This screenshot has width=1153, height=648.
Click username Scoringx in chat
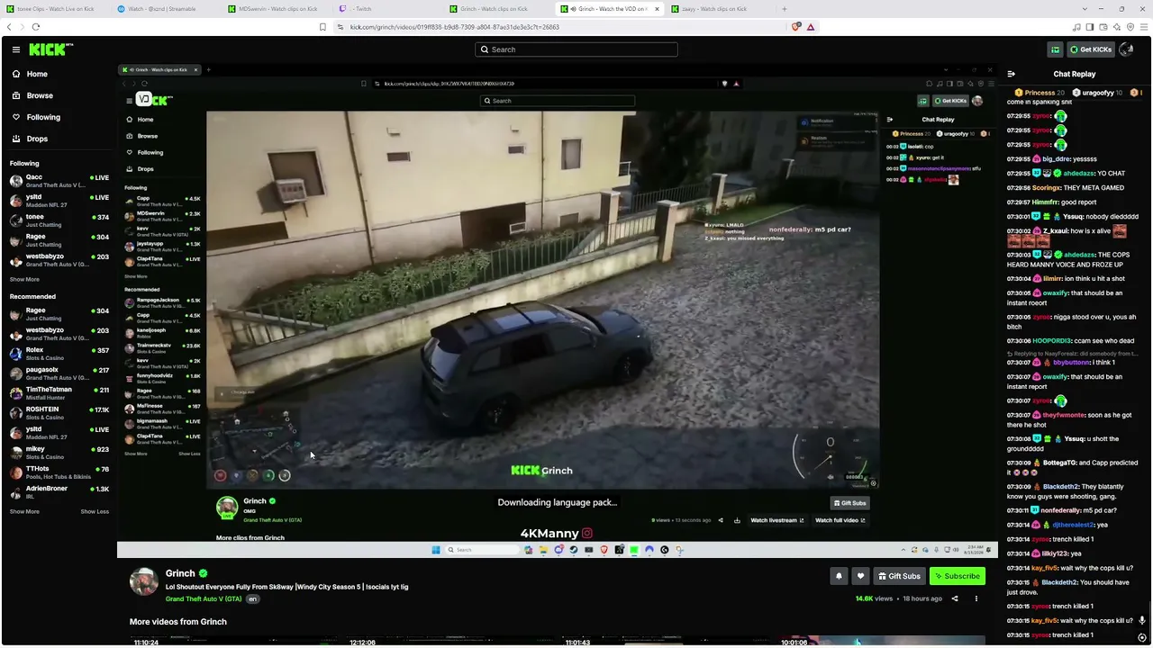(x=1047, y=188)
